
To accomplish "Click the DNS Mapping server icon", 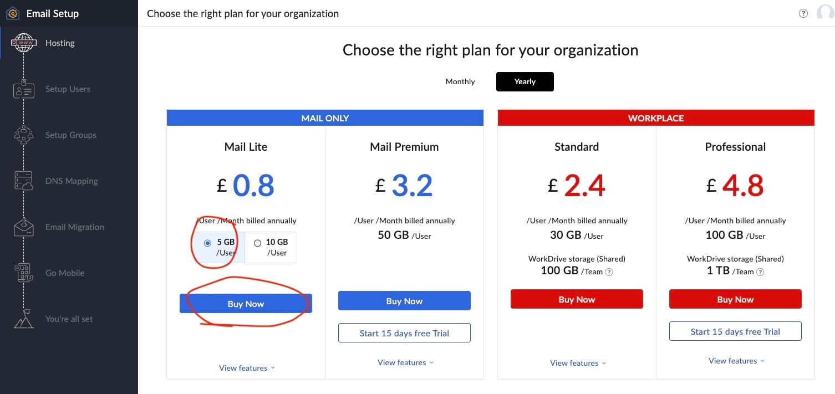I will [x=23, y=181].
